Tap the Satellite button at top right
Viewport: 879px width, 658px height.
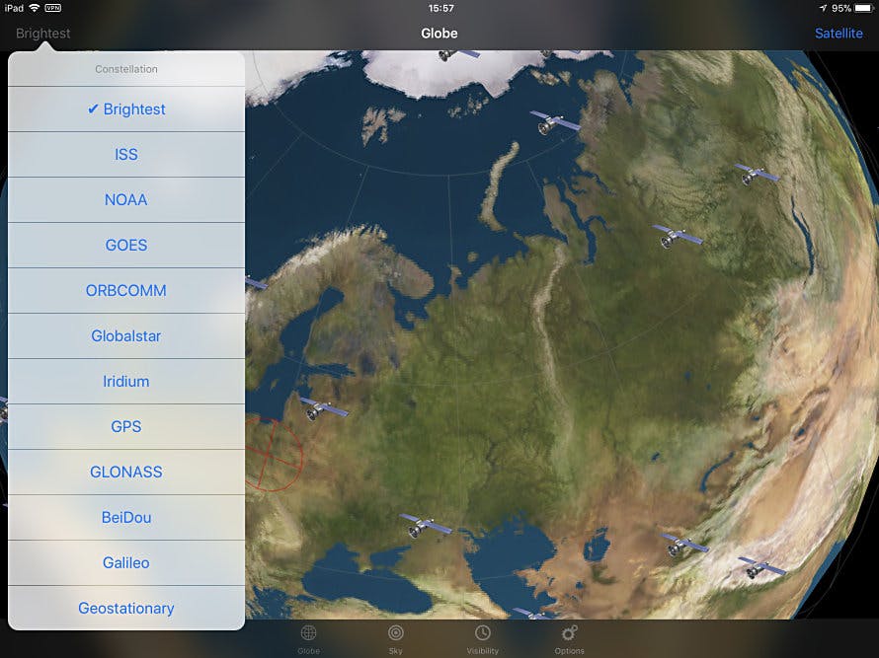tap(839, 34)
